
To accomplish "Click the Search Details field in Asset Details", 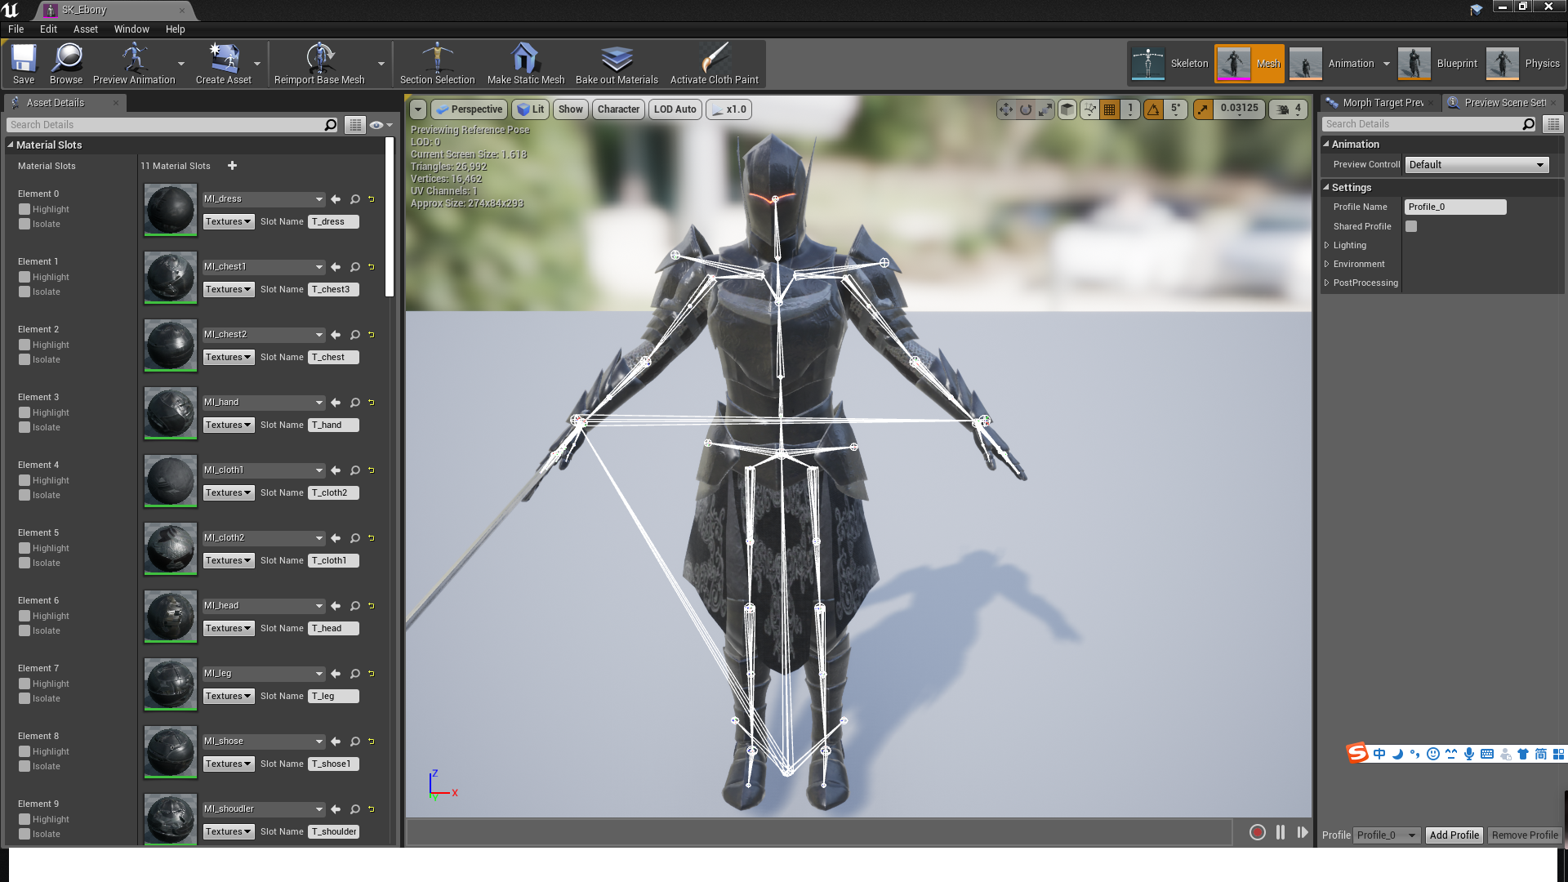I will (163, 125).
